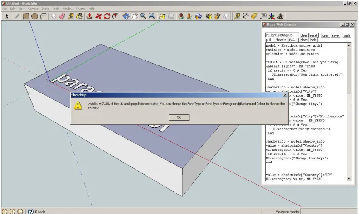The image size is (359, 214).
Task: Open the File menu
Action: click(5, 9)
